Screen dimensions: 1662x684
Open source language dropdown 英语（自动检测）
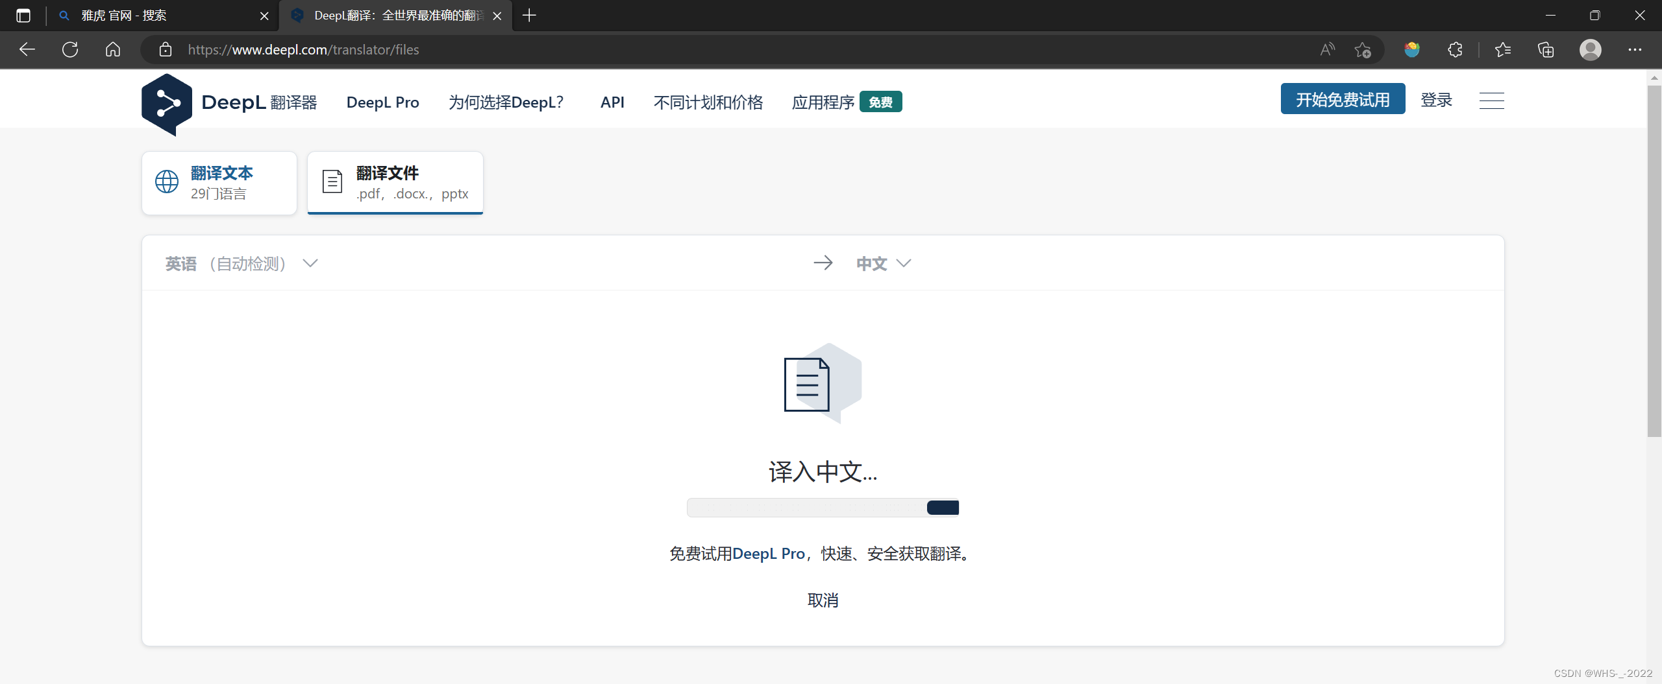click(x=242, y=263)
